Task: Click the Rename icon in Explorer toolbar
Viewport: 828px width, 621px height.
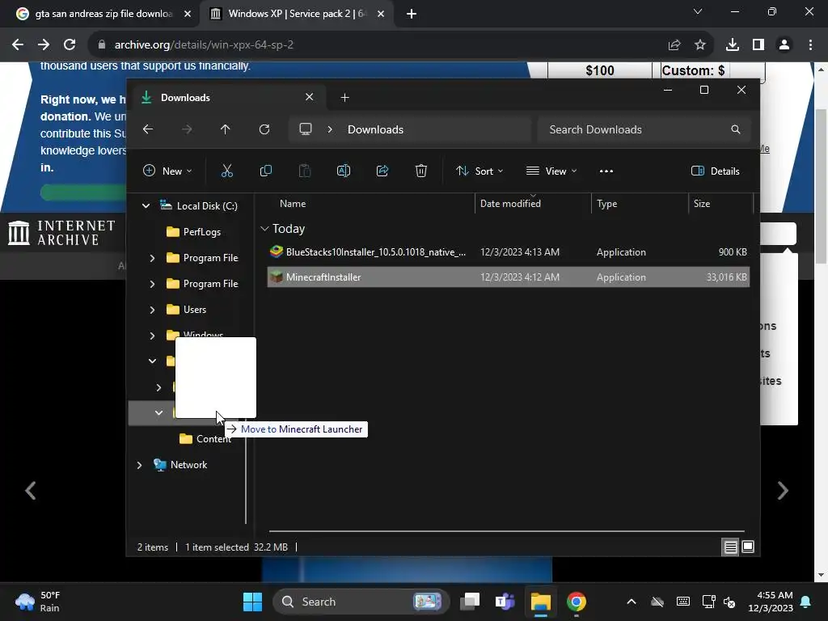Action: click(x=343, y=171)
